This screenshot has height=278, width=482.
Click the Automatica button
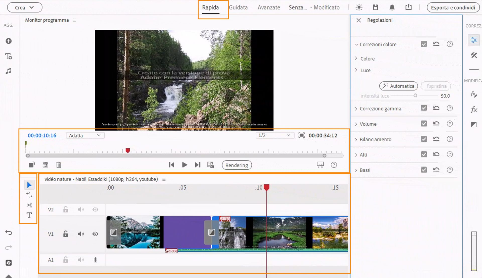398,86
